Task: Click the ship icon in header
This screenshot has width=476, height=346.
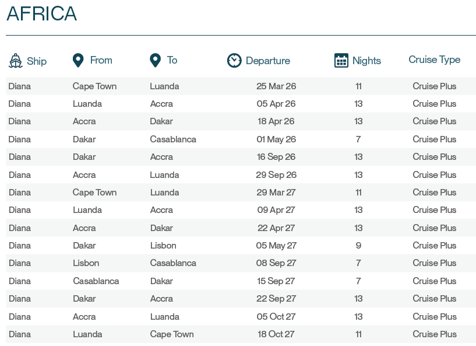Action: 16,61
